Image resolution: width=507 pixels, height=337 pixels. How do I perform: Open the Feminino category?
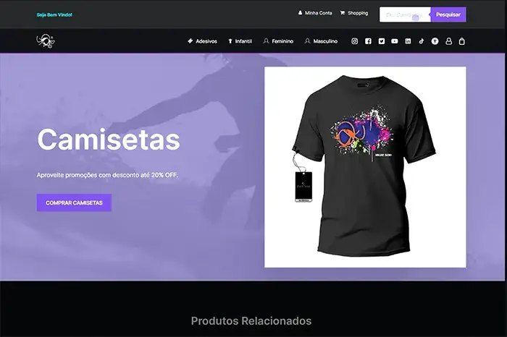[x=278, y=41]
